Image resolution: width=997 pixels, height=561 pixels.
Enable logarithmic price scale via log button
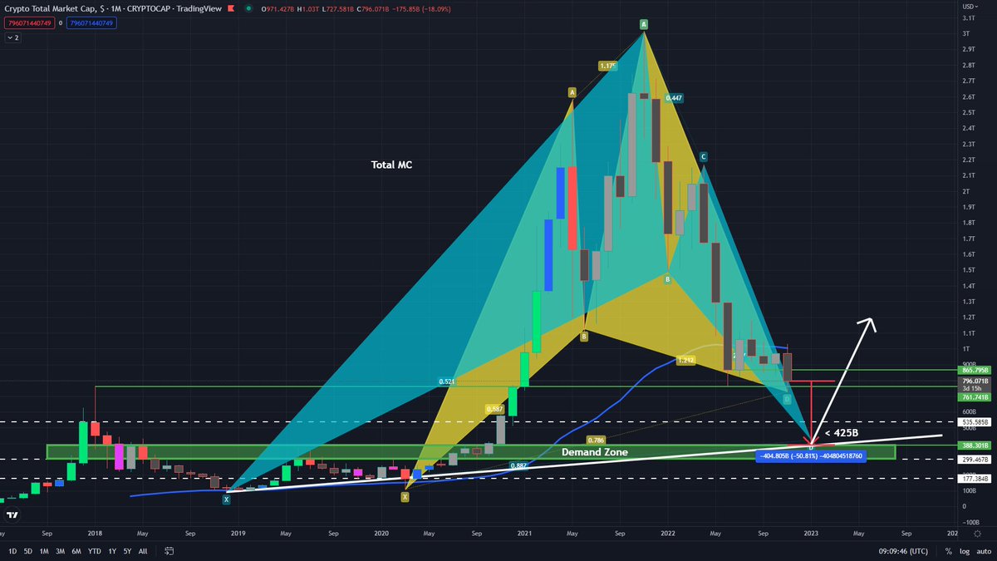coord(965,550)
